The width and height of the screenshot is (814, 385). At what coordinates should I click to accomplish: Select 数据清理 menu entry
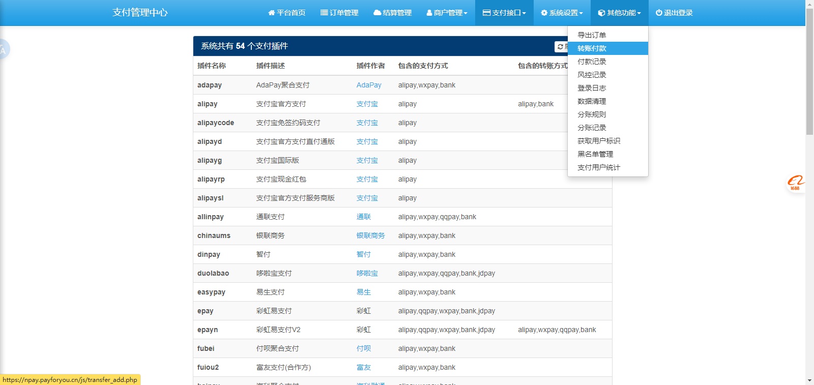pos(608,101)
